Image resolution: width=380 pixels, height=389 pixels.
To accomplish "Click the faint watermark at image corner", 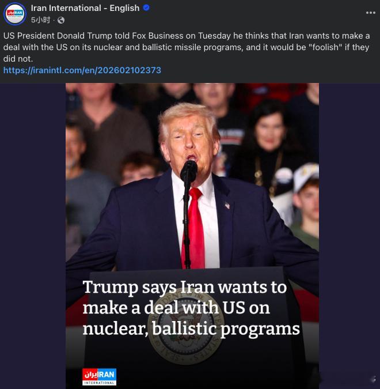I will point(373,379).
